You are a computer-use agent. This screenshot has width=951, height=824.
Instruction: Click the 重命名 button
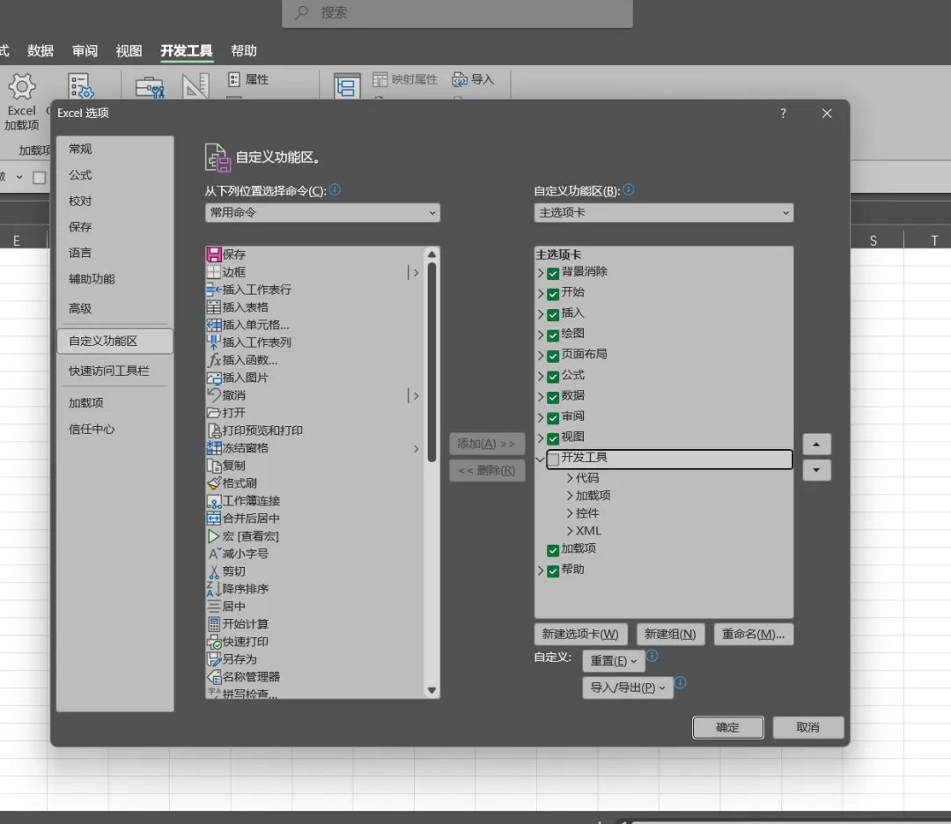point(753,634)
